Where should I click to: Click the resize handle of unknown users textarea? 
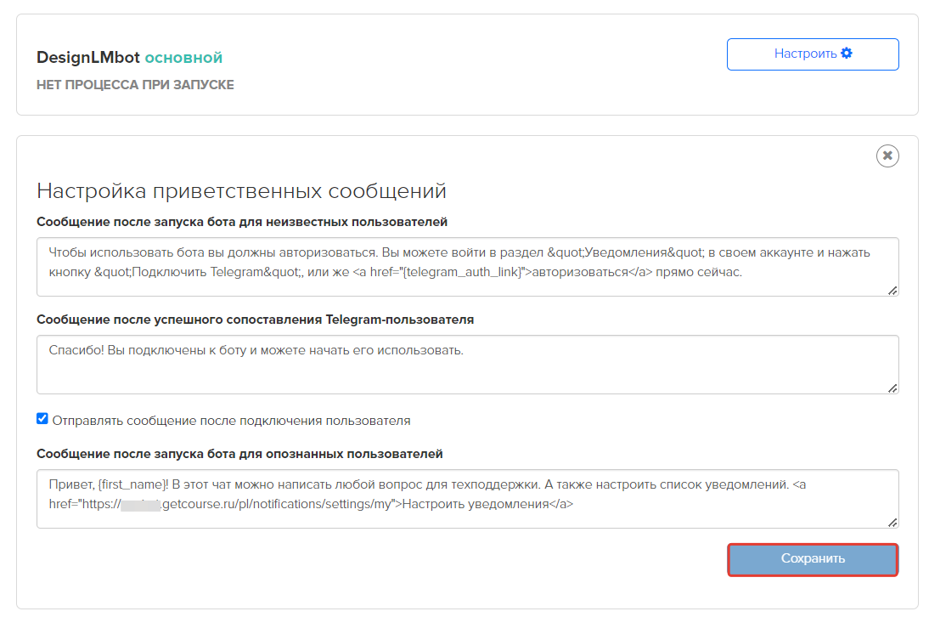click(x=892, y=291)
